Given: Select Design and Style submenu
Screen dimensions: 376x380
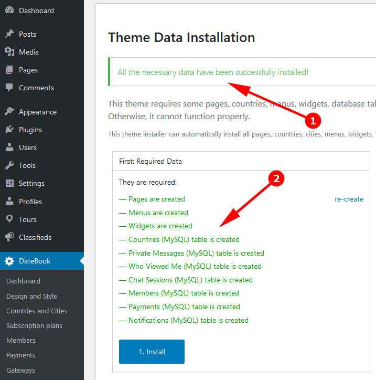Looking at the screenshot, I should pos(31,296).
